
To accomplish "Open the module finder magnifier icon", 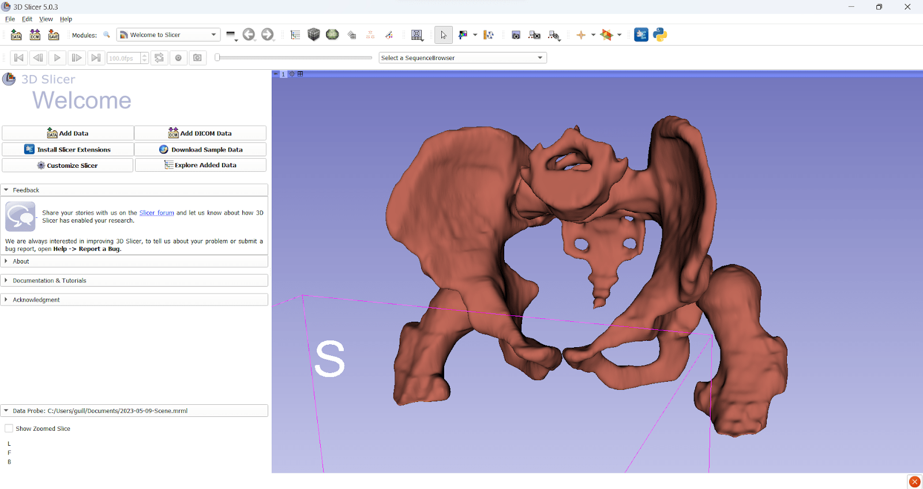I will coord(107,35).
